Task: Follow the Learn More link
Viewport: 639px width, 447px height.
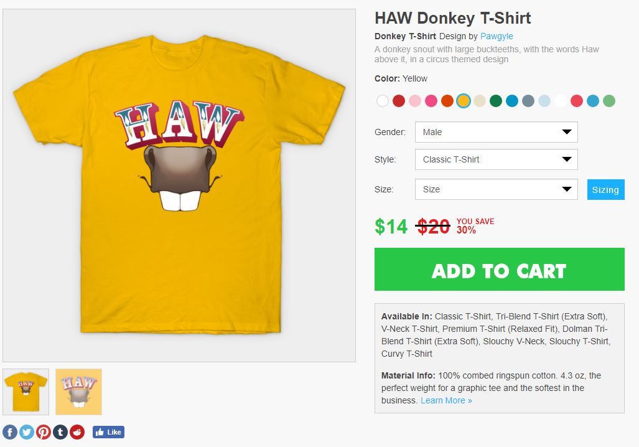Action: (446, 400)
